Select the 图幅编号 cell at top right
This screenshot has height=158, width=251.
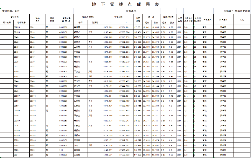coord(236,11)
